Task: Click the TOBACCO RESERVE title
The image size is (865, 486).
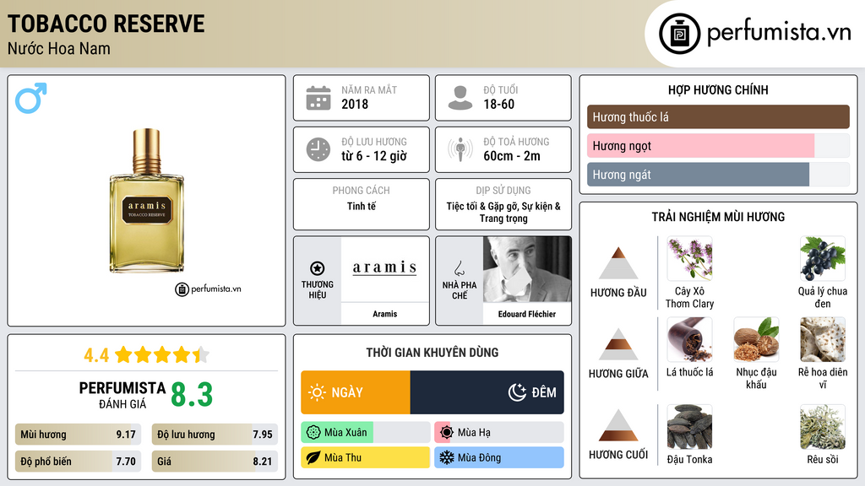Action: [x=106, y=24]
